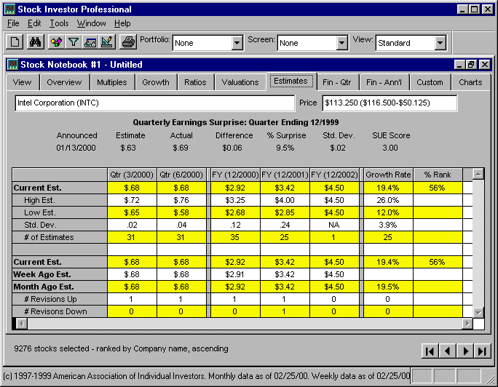
Task: Open the Screen dropdown arrow
Action: tap(341, 43)
